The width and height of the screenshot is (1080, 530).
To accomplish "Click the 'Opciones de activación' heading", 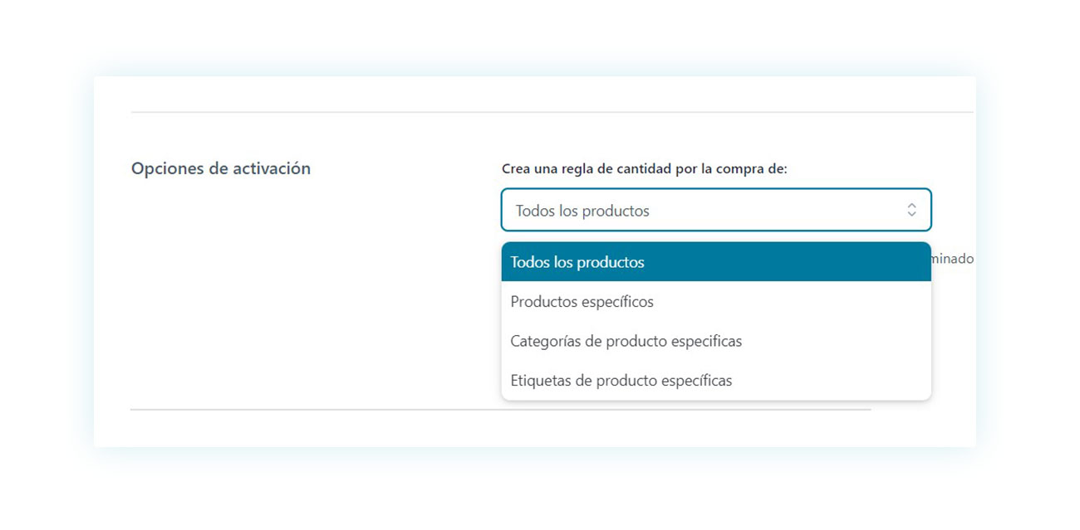I will click(x=221, y=168).
